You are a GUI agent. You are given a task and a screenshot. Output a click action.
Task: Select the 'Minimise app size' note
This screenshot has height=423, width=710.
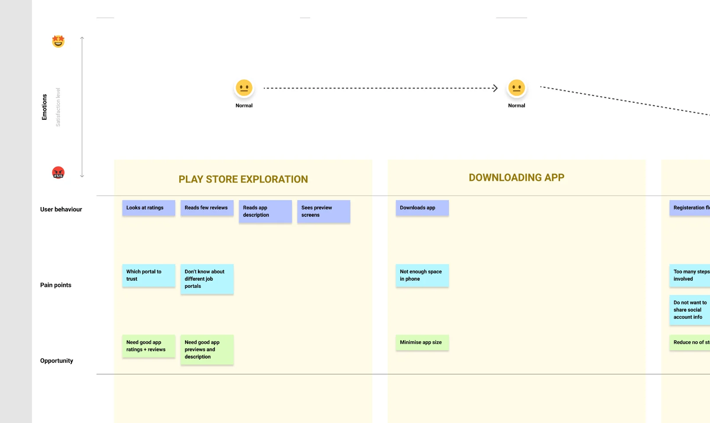422,342
